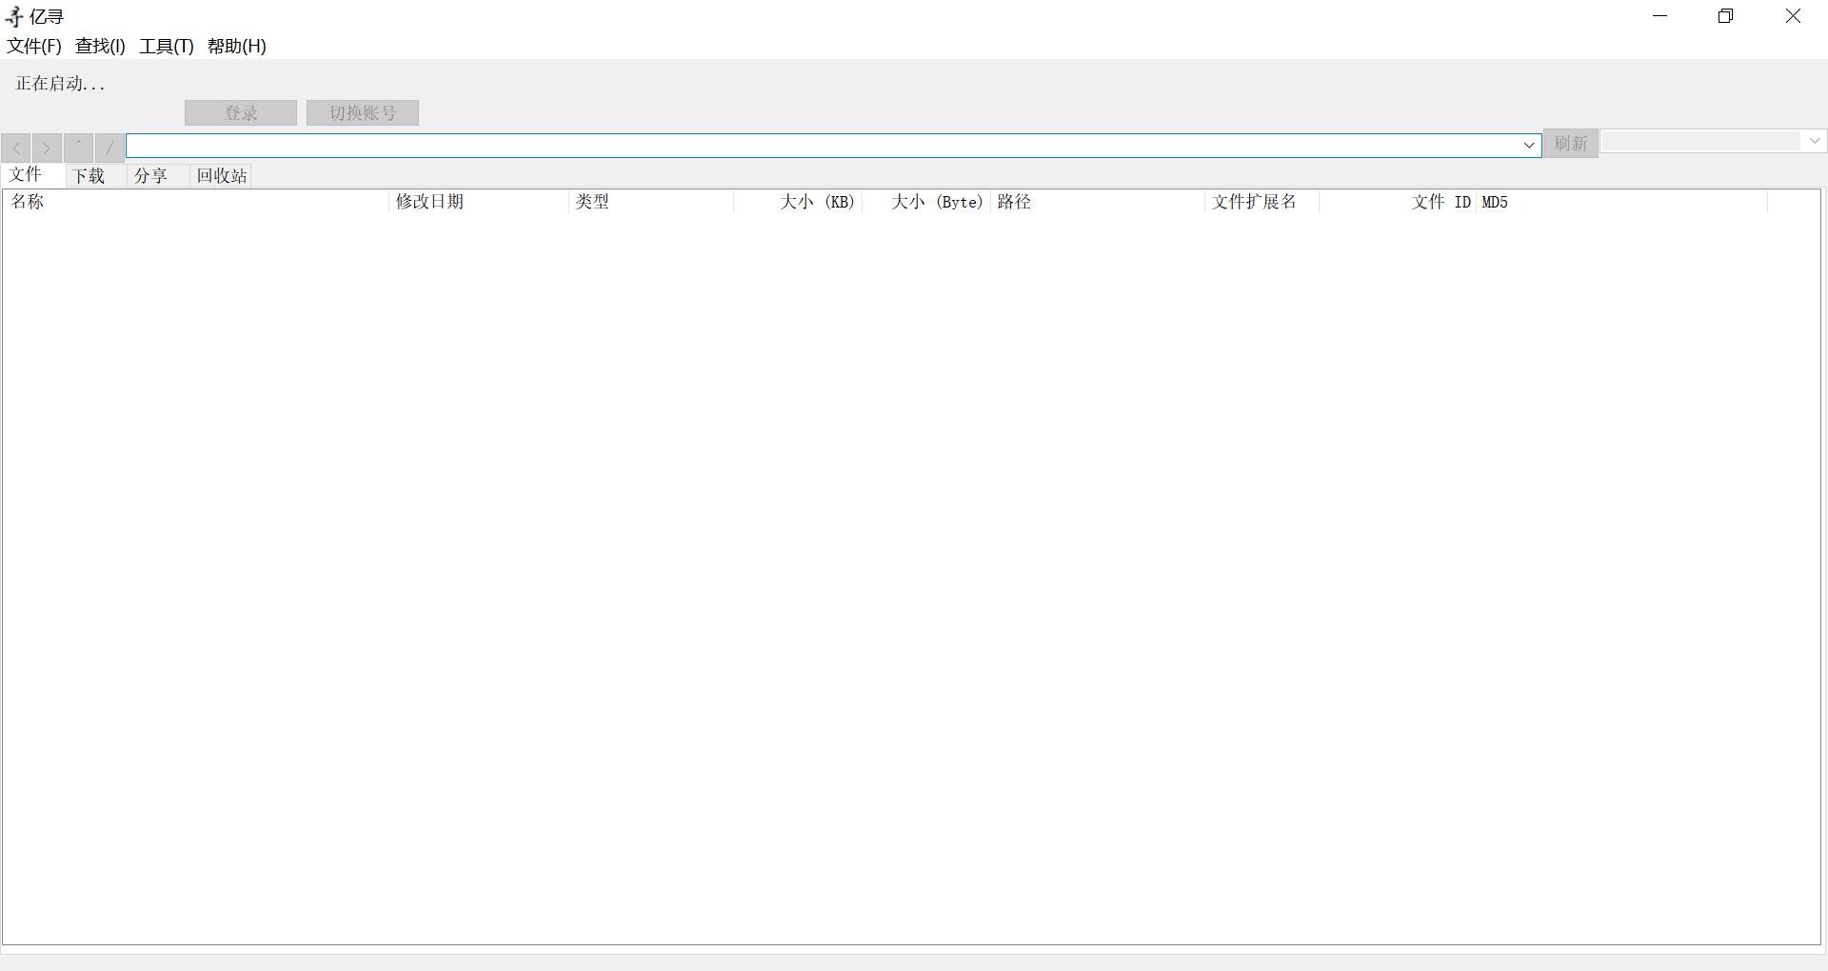The height and width of the screenshot is (971, 1828).
Task: Open the 工具(T) menu
Action: (167, 46)
